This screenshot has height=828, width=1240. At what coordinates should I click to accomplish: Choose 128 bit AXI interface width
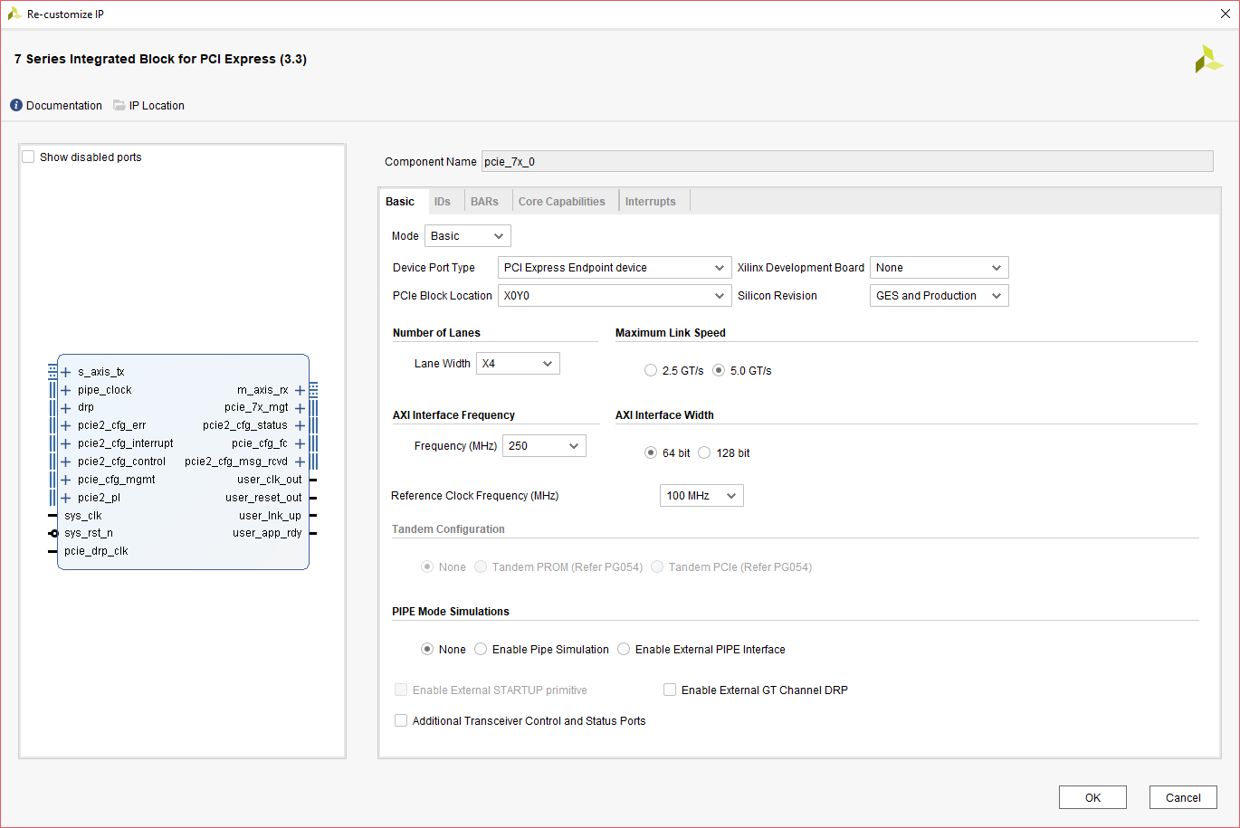point(704,453)
